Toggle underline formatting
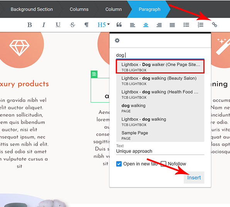The height and width of the screenshot is (207, 230). (x=58, y=25)
